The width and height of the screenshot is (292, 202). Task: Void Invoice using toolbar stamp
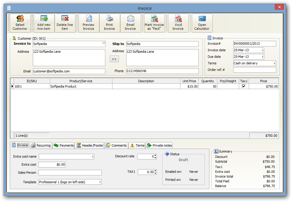click(x=178, y=23)
